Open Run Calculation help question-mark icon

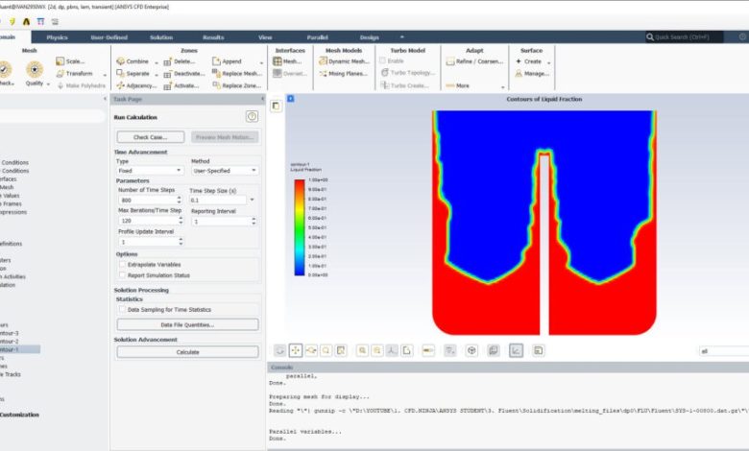(252, 116)
